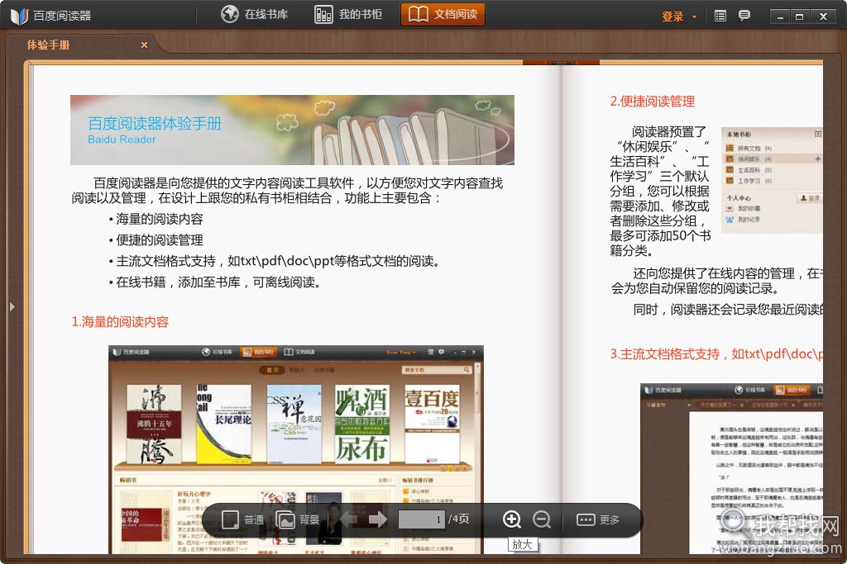Click the 本地书柜 panel image
Image resolution: width=847 pixels, height=564 pixels.
pos(772,180)
